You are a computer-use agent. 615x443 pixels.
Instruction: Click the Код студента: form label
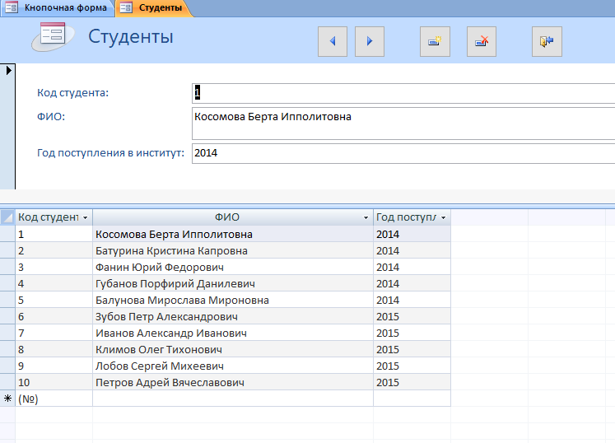[73, 93]
